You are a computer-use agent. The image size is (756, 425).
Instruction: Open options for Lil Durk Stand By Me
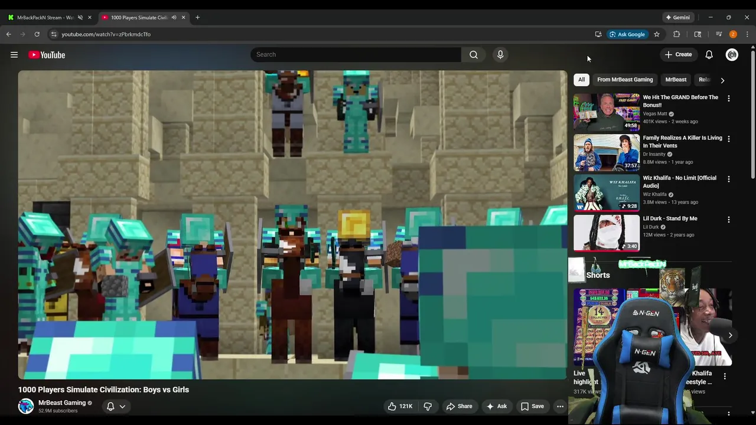tap(728, 220)
